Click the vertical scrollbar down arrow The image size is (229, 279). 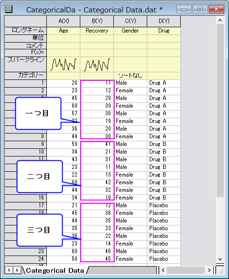[220, 259]
